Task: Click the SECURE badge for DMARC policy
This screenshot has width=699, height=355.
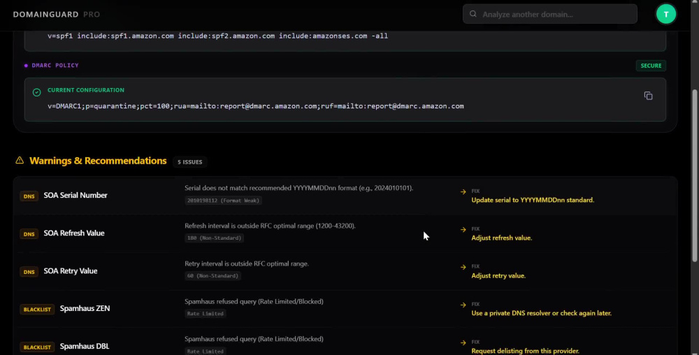Action: click(x=651, y=66)
